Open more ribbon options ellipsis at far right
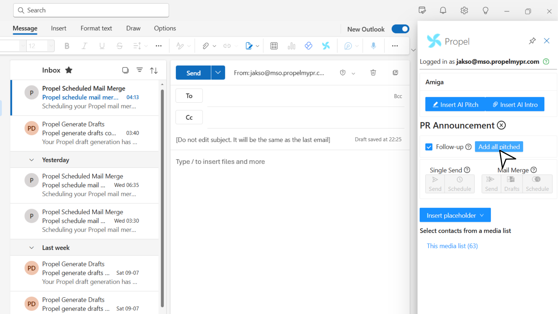Screen dimensions: 558x314 (x=395, y=46)
